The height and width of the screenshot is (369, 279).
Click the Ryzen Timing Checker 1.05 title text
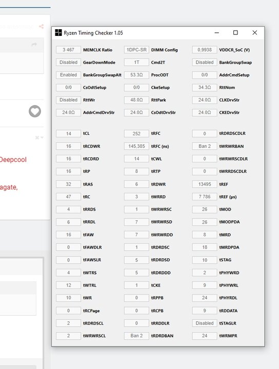pyautogui.click(x=93, y=33)
